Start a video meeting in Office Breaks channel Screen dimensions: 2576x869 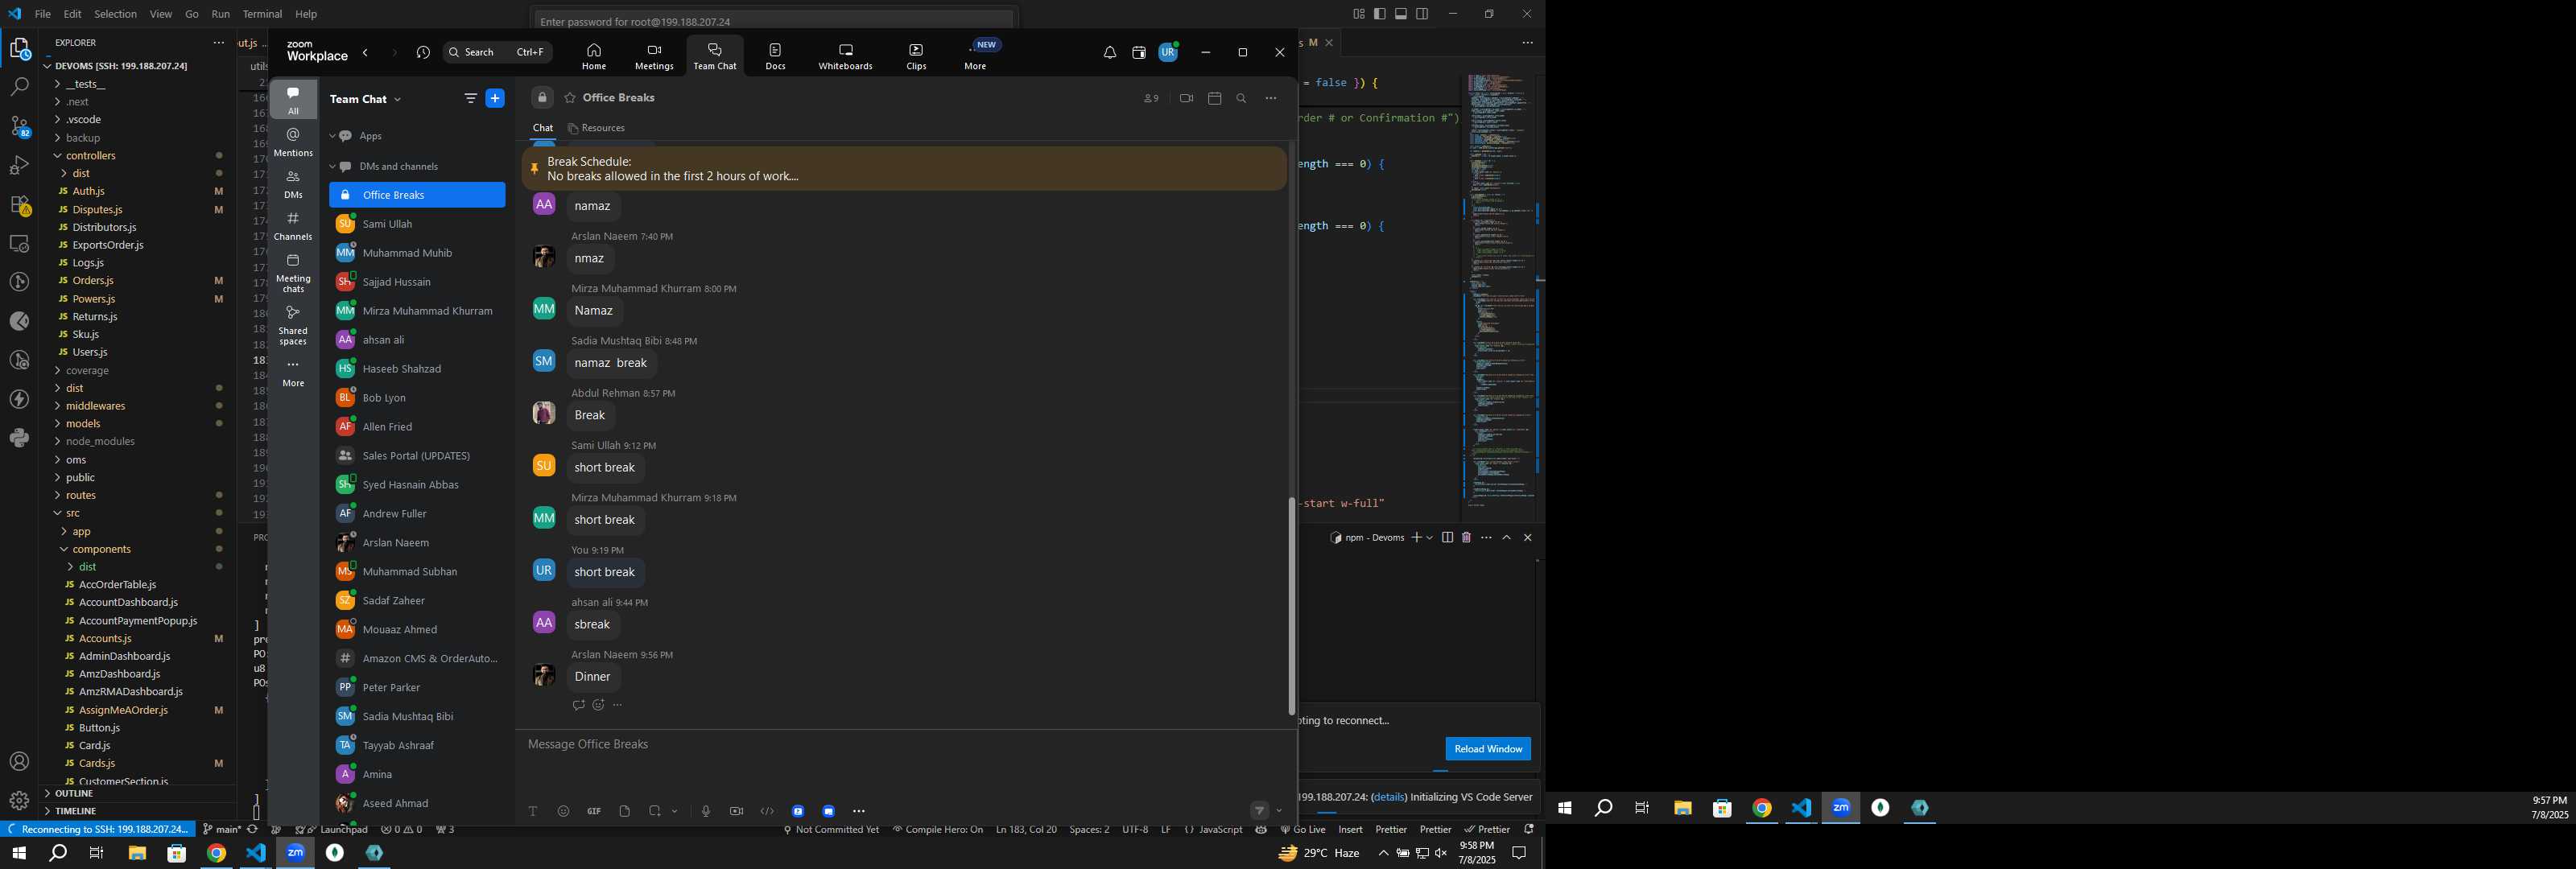tap(1186, 98)
